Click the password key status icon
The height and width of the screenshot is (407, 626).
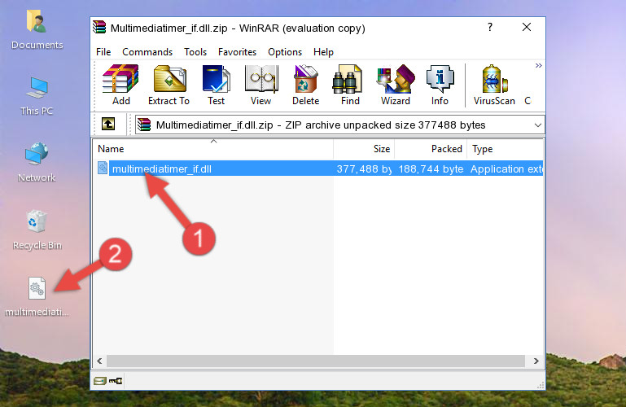pyautogui.click(x=116, y=381)
